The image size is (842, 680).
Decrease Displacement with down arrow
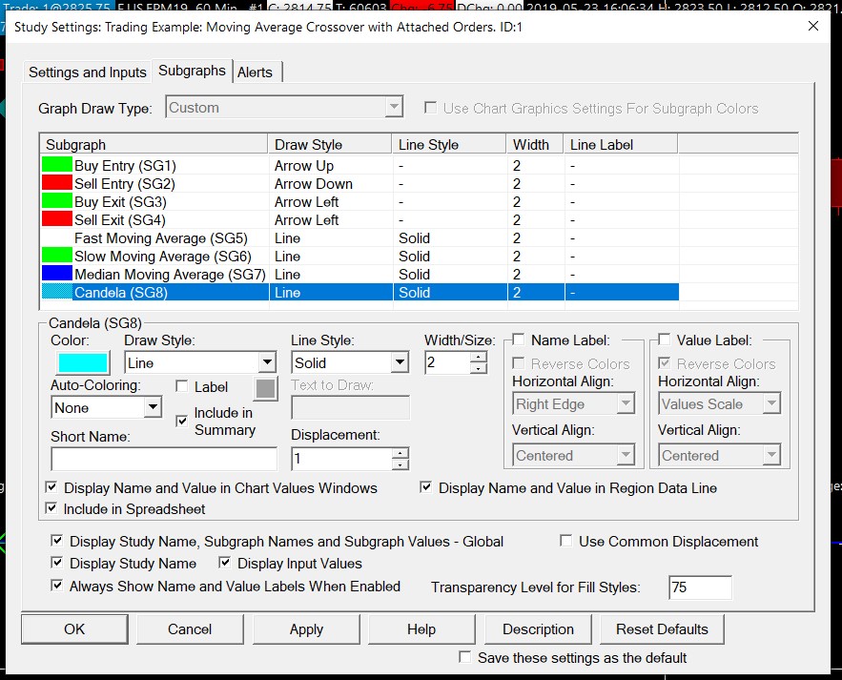[400, 464]
